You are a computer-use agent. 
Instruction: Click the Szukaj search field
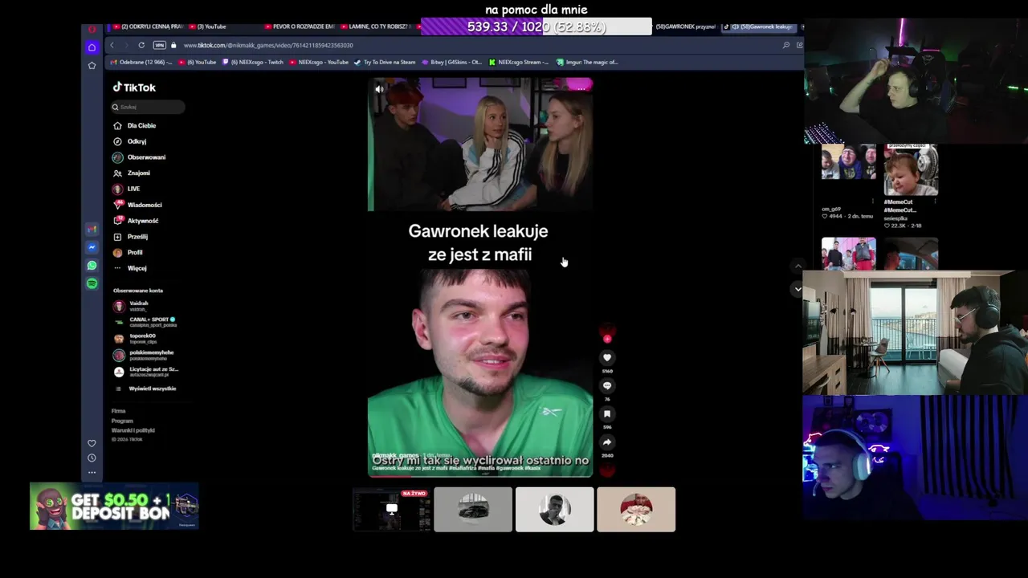(x=148, y=107)
